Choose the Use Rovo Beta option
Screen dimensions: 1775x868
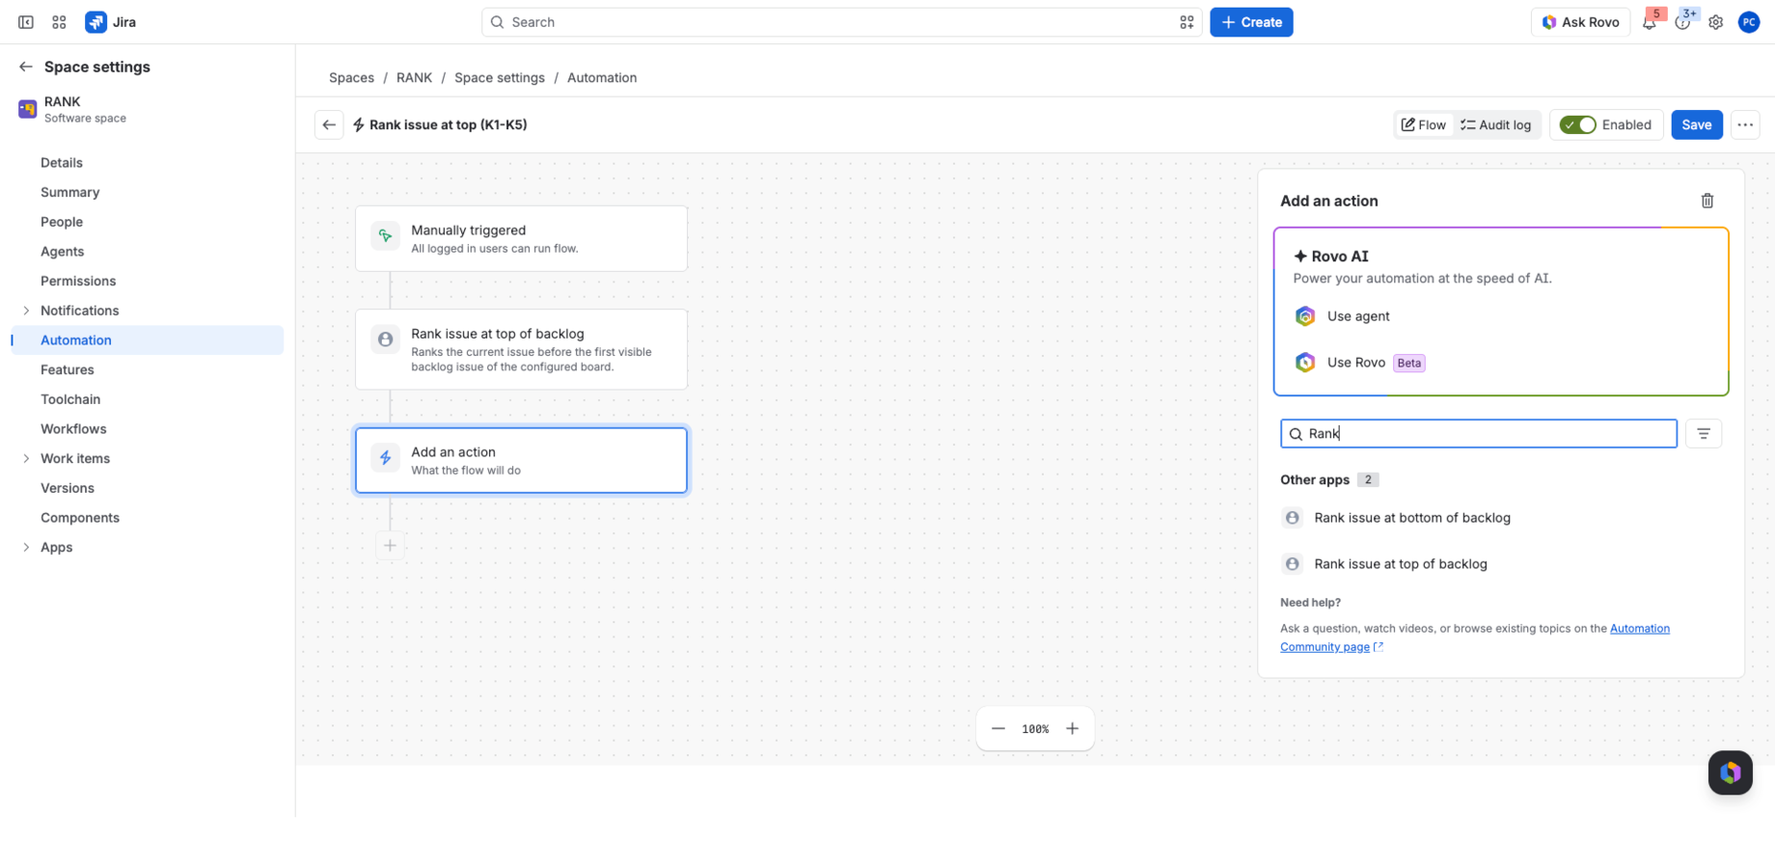pyautogui.click(x=1500, y=363)
